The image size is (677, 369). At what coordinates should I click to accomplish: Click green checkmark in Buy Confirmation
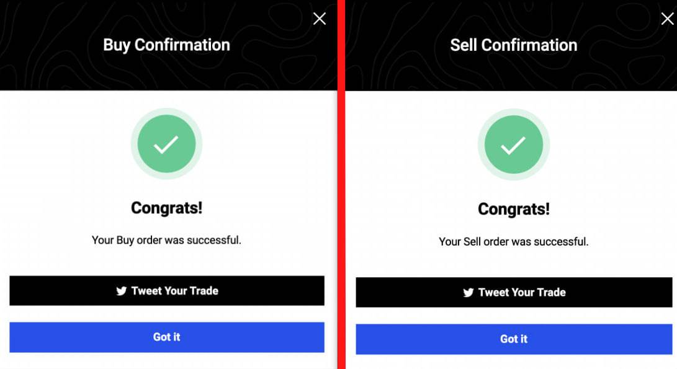point(167,144)
